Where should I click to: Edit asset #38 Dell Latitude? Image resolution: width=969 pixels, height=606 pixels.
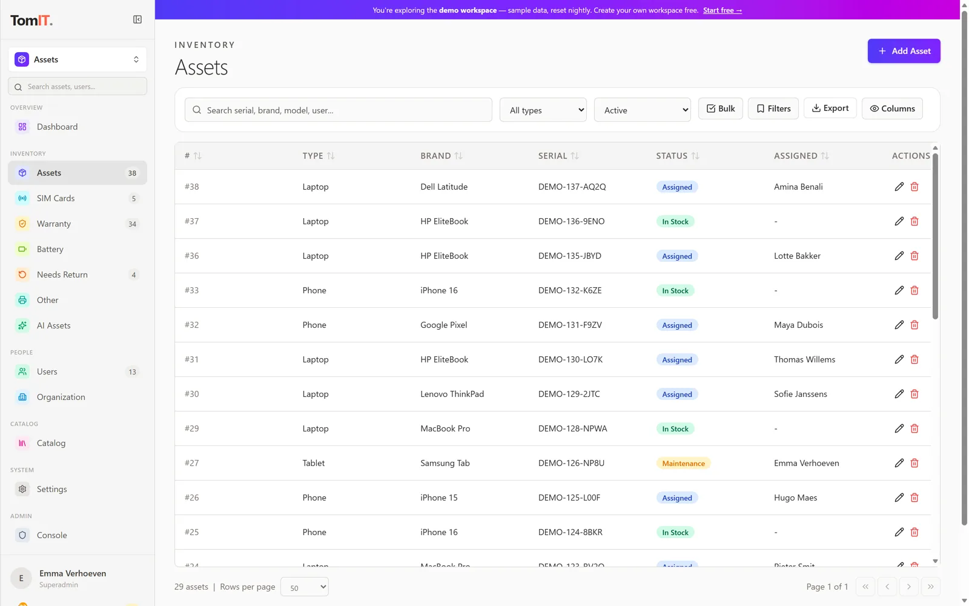[899, 187]
